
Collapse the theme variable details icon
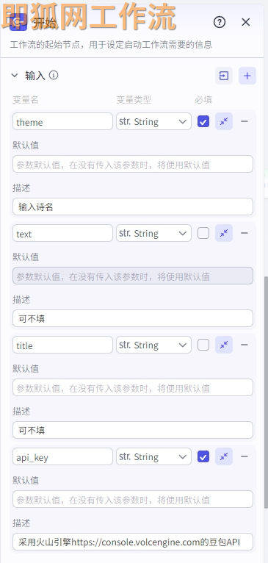[224, 121]
